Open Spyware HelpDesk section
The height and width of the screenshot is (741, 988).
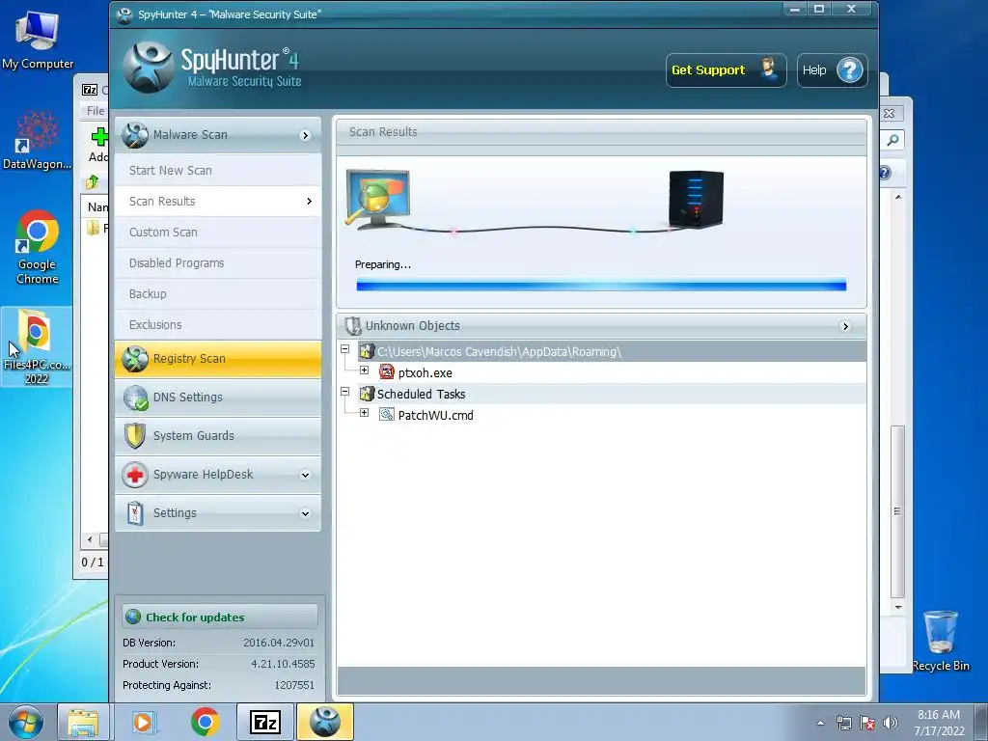coord(217,475)
